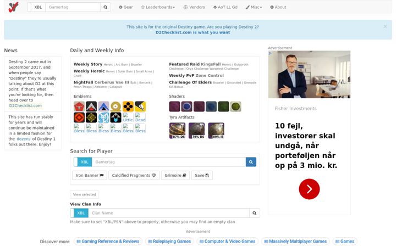The height and width of the screenshot is (247, 396).
Task: Expand the Misc dropdown menu
Action: [254, 7]
